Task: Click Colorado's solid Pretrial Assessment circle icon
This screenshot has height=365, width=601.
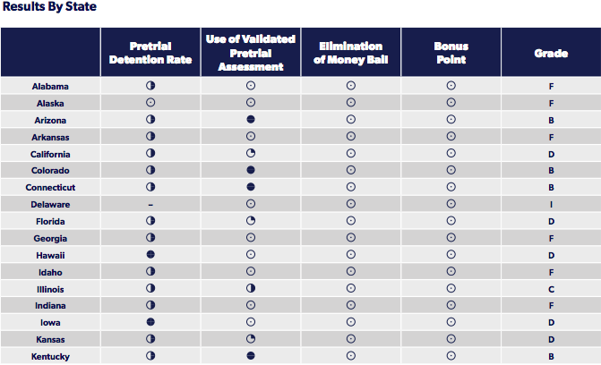Action: click(x=251, y=171)
